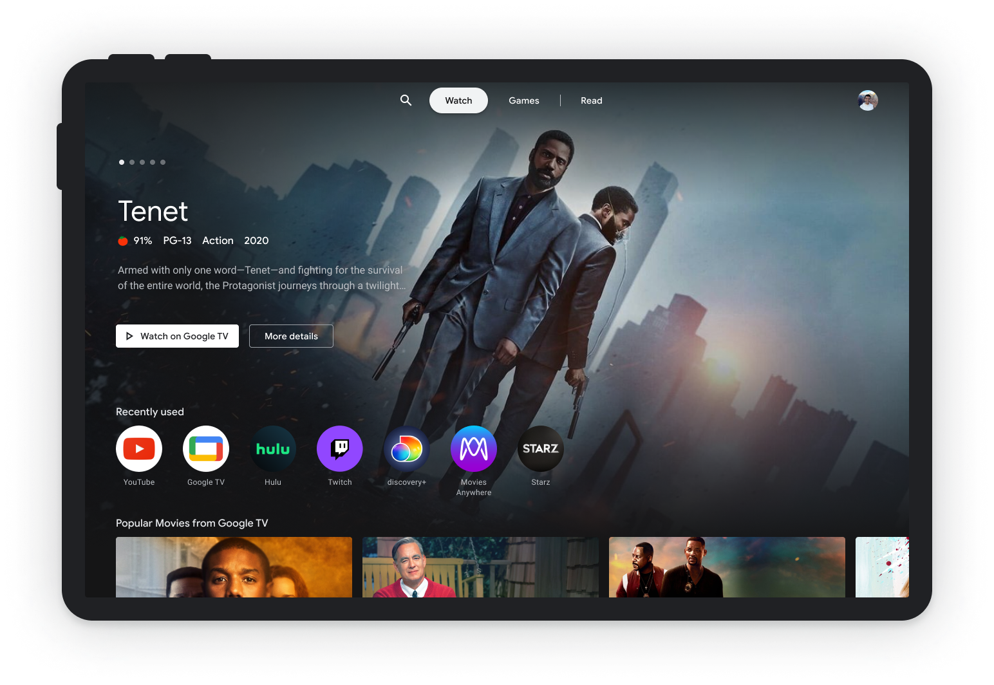Image resolution: width=994 pixels, height=685 pixels.
Task: Launch Google TV from recently used
Action: [x=205, y=449]
